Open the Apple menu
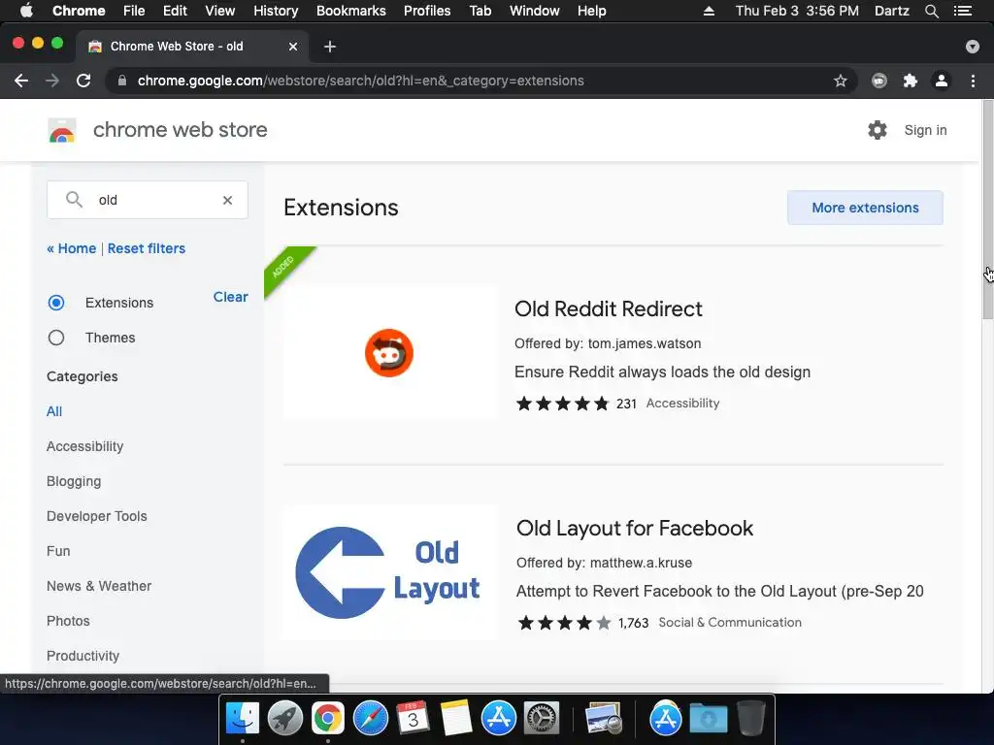Viewport: 994px width, 745px height. [x=26, y=11]
